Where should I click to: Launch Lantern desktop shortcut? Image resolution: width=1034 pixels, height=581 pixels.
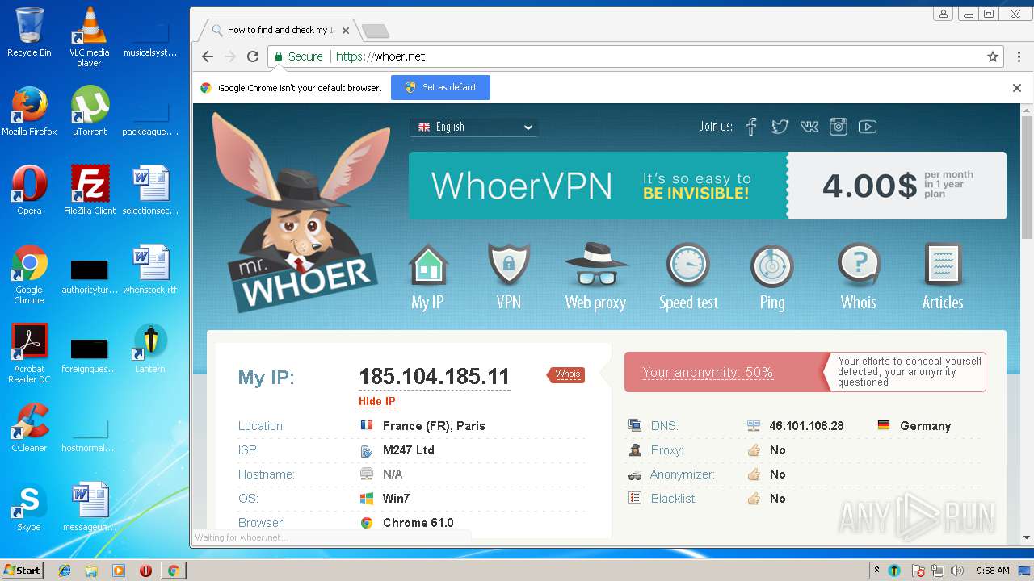(150, 349)
